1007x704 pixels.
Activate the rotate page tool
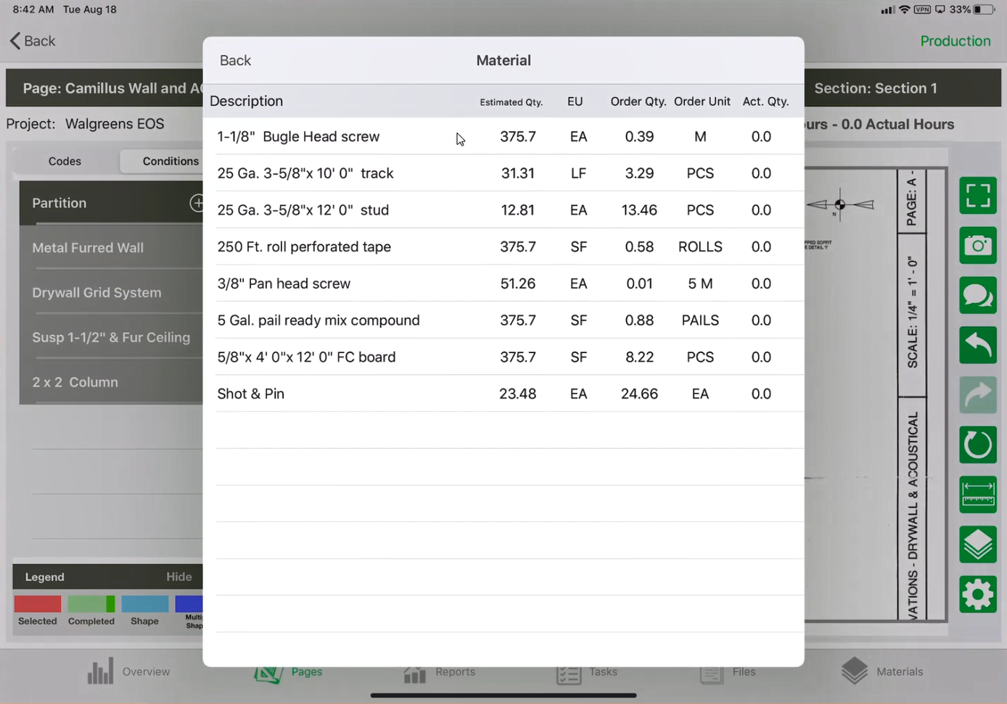977,444
